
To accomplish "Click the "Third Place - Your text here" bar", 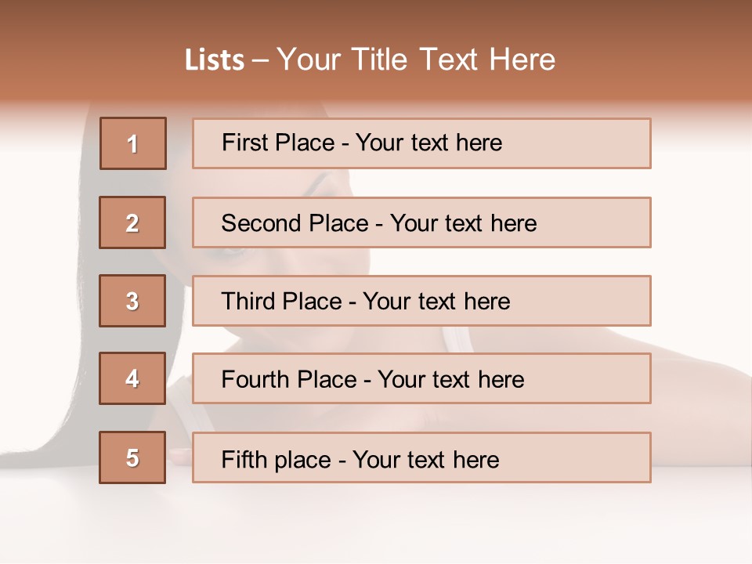I will click(421, 301).
